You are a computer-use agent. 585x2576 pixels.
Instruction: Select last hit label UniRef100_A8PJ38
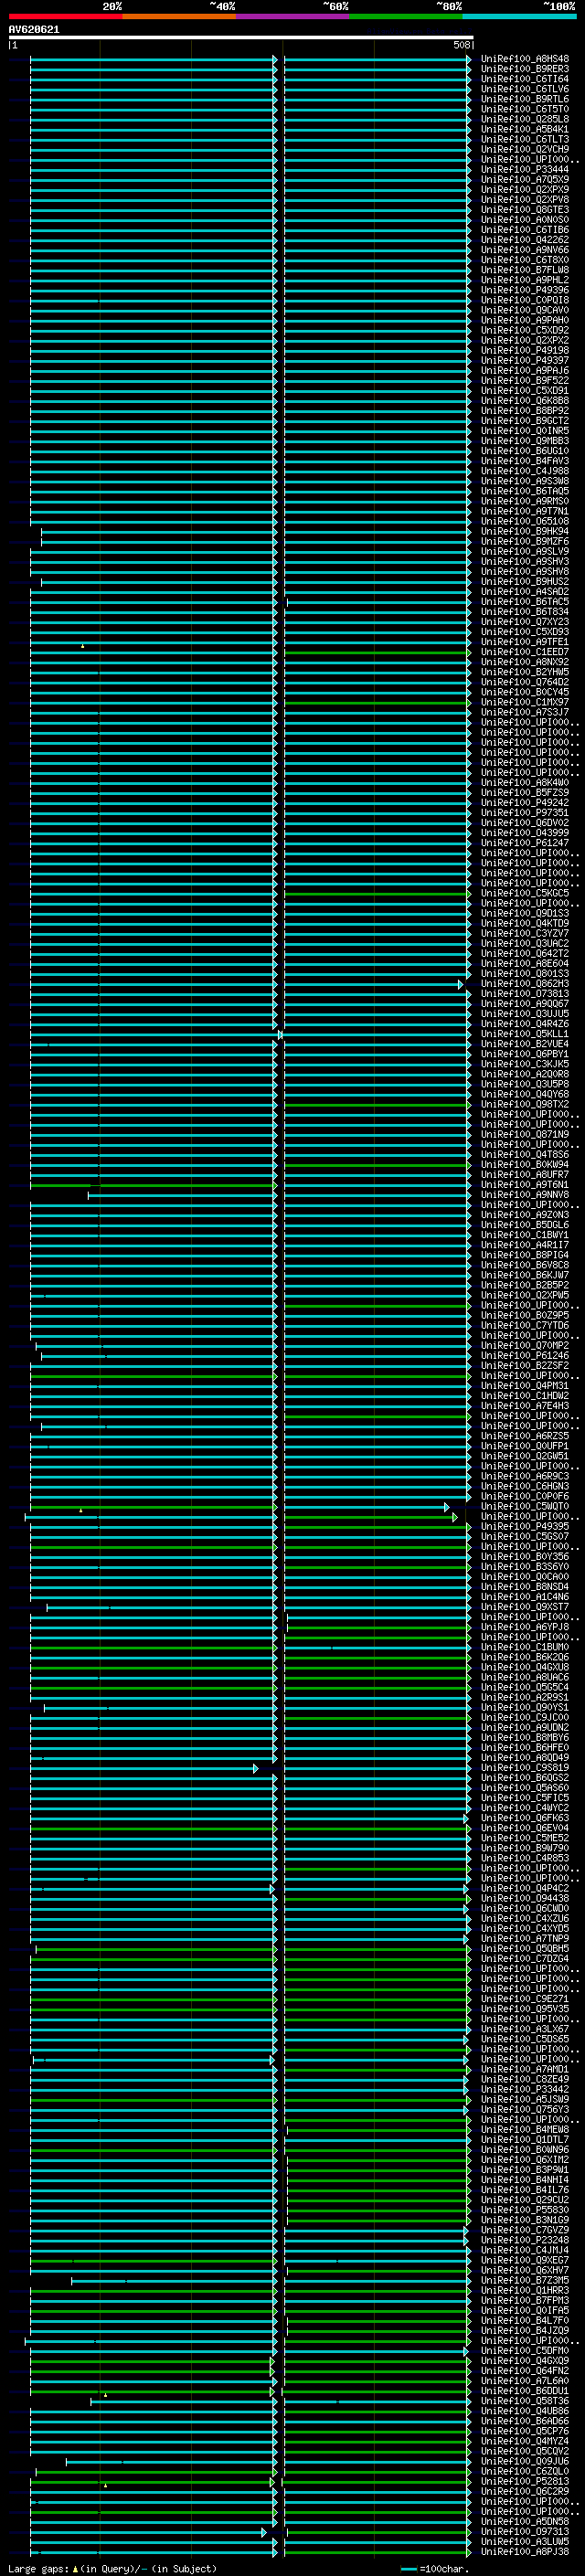(525, 2551)
